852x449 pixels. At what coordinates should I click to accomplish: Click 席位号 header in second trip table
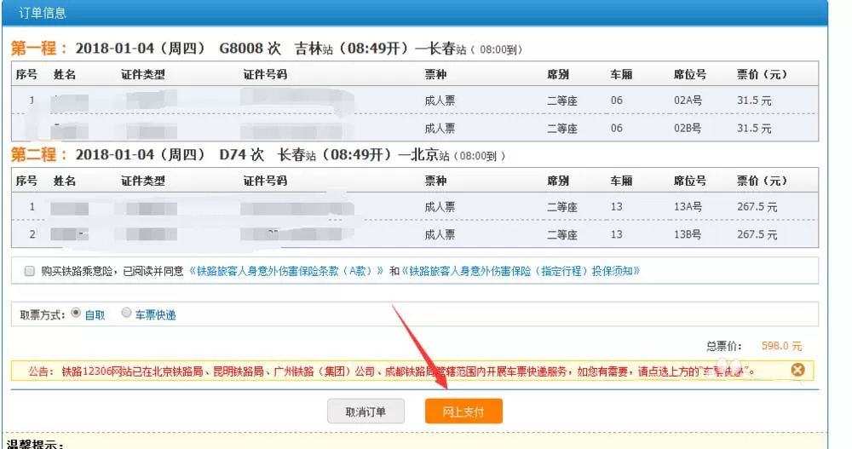tap(689, 181)
